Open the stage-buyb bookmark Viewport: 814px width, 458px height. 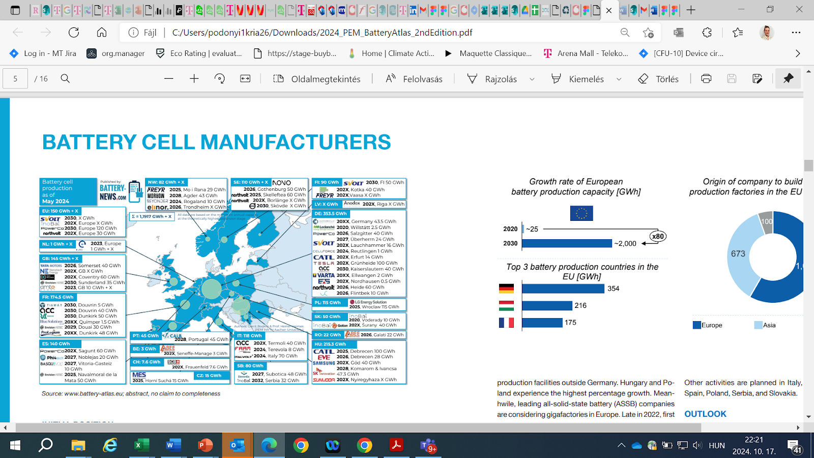(x=295, y=53)
